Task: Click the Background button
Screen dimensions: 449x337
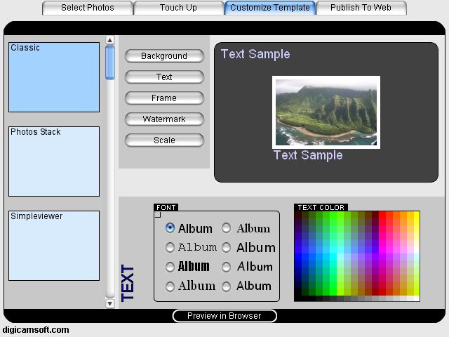Action: coord(164,56)
